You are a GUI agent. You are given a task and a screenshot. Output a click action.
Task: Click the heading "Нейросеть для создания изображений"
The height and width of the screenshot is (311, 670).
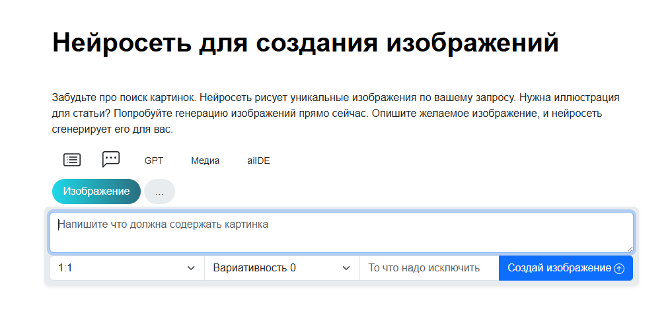click(x=305, y=42)
